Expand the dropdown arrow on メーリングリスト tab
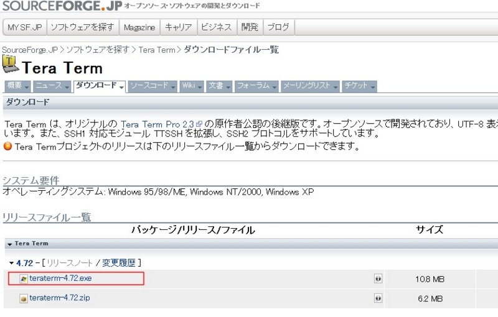This screenshot has width=498, height=317. tap(336, 87)
